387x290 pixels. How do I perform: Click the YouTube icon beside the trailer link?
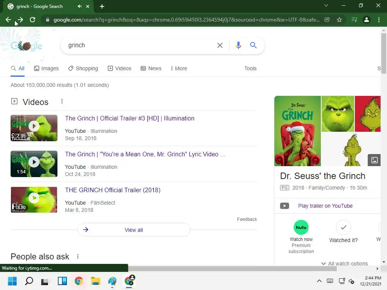(x=285, y=206)
